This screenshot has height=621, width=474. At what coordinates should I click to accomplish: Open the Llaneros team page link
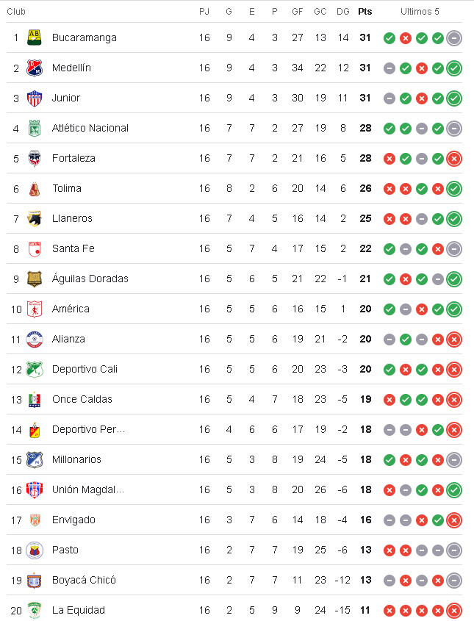[x=72, y=218]
